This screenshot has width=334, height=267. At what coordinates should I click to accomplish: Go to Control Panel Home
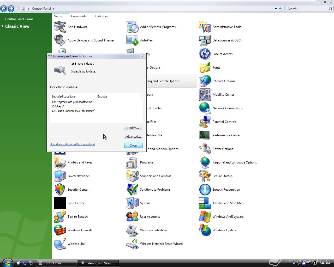(19, 19)
